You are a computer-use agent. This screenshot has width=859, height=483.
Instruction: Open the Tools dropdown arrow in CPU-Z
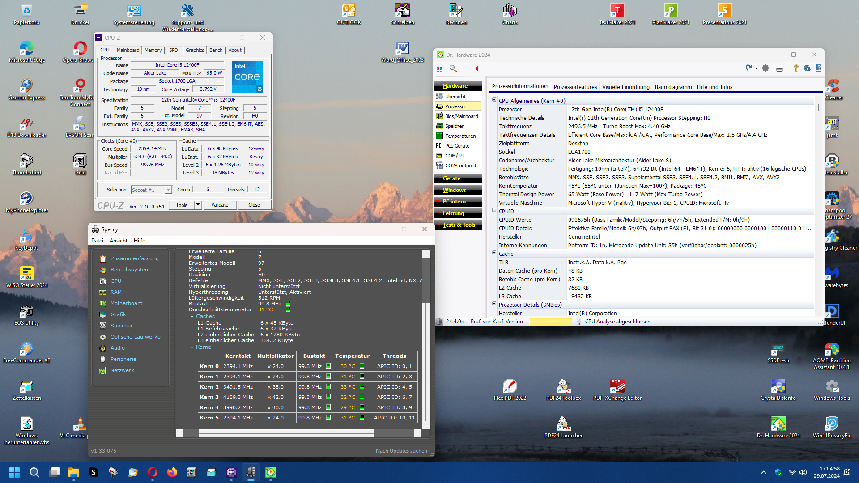tap(198, 205)
